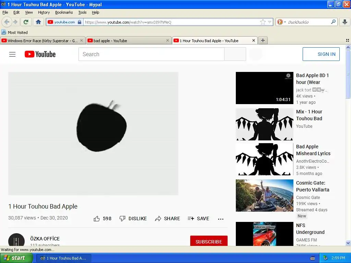Click the page scrollbar down arrow

pos(348,243)
